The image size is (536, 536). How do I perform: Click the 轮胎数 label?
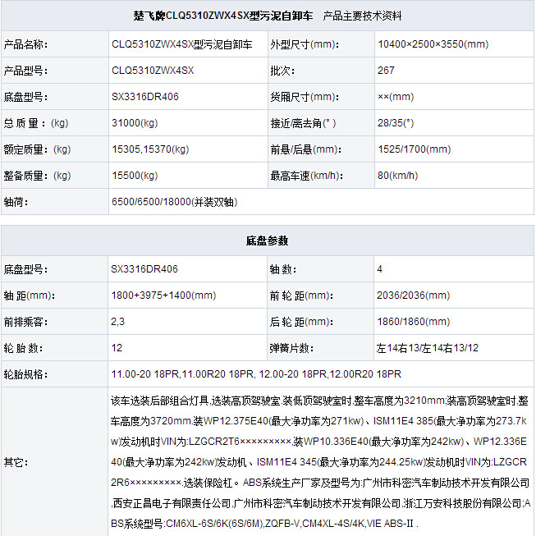coord(23,348)
